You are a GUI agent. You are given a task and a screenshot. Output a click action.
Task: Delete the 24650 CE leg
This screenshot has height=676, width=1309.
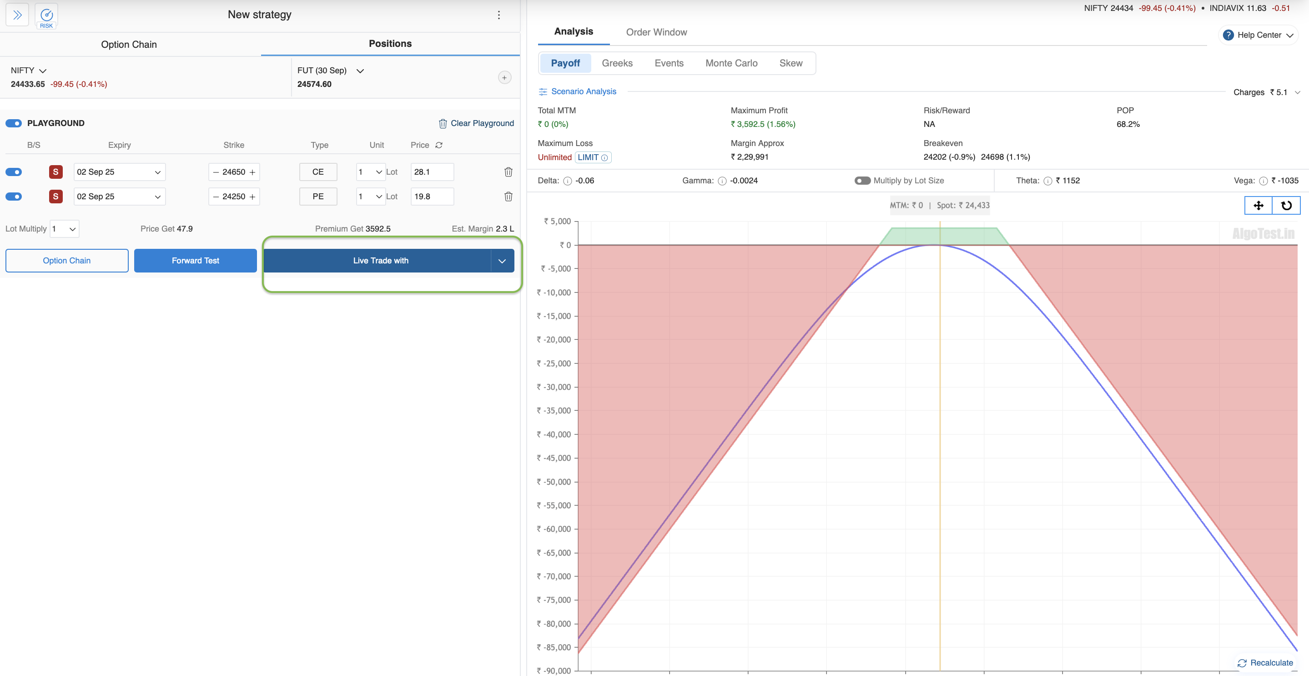pyautogui.click(x=508, y=172)
